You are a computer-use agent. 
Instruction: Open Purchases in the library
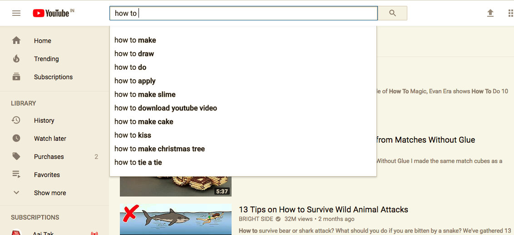pos(49,157)
